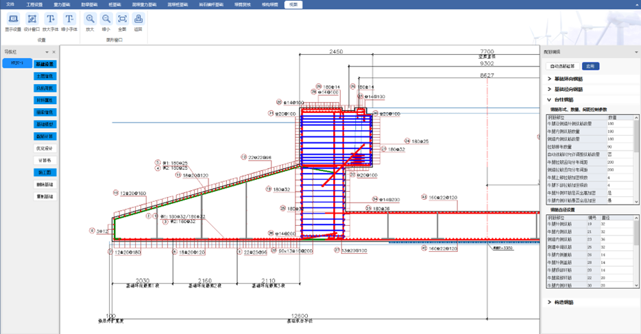Zoom out using the 缩小 magnifier icon
Screen dimensions: 641x334
pyautogui.click(x=106, y=21)
